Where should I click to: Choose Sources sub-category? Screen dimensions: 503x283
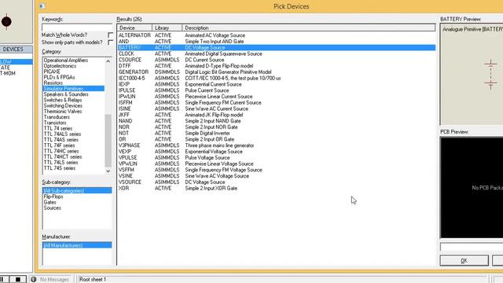(77, 208)
